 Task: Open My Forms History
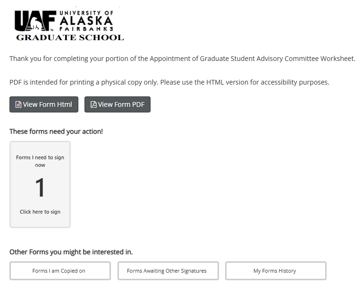276,271
